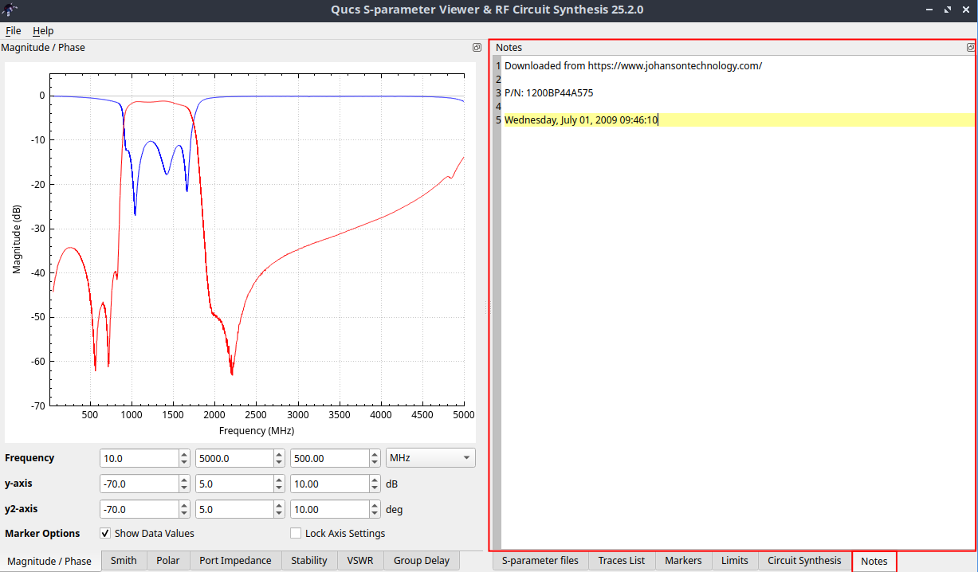This screenshot has height=572, width=978.
Task: Float the Magnitude / Phase dock panel
Action: coord(477,48)
